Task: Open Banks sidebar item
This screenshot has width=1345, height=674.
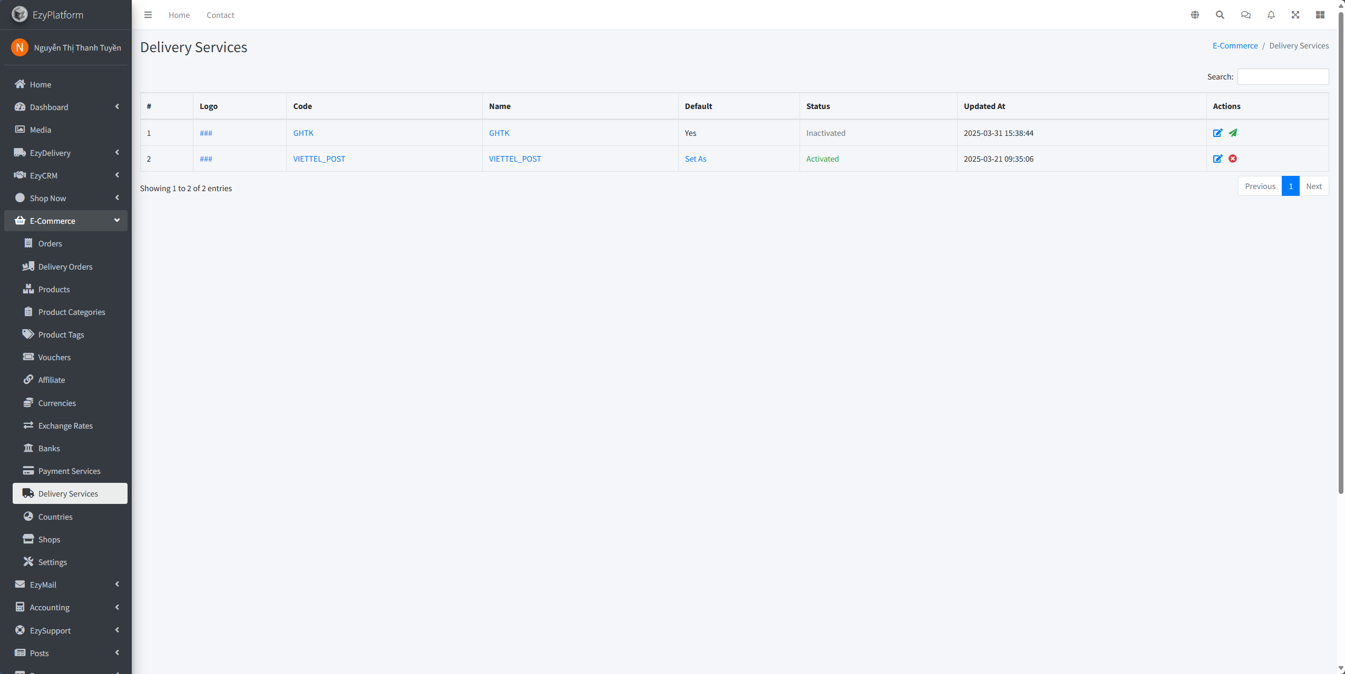Action: pyautogui.click(x=70, y=448)
